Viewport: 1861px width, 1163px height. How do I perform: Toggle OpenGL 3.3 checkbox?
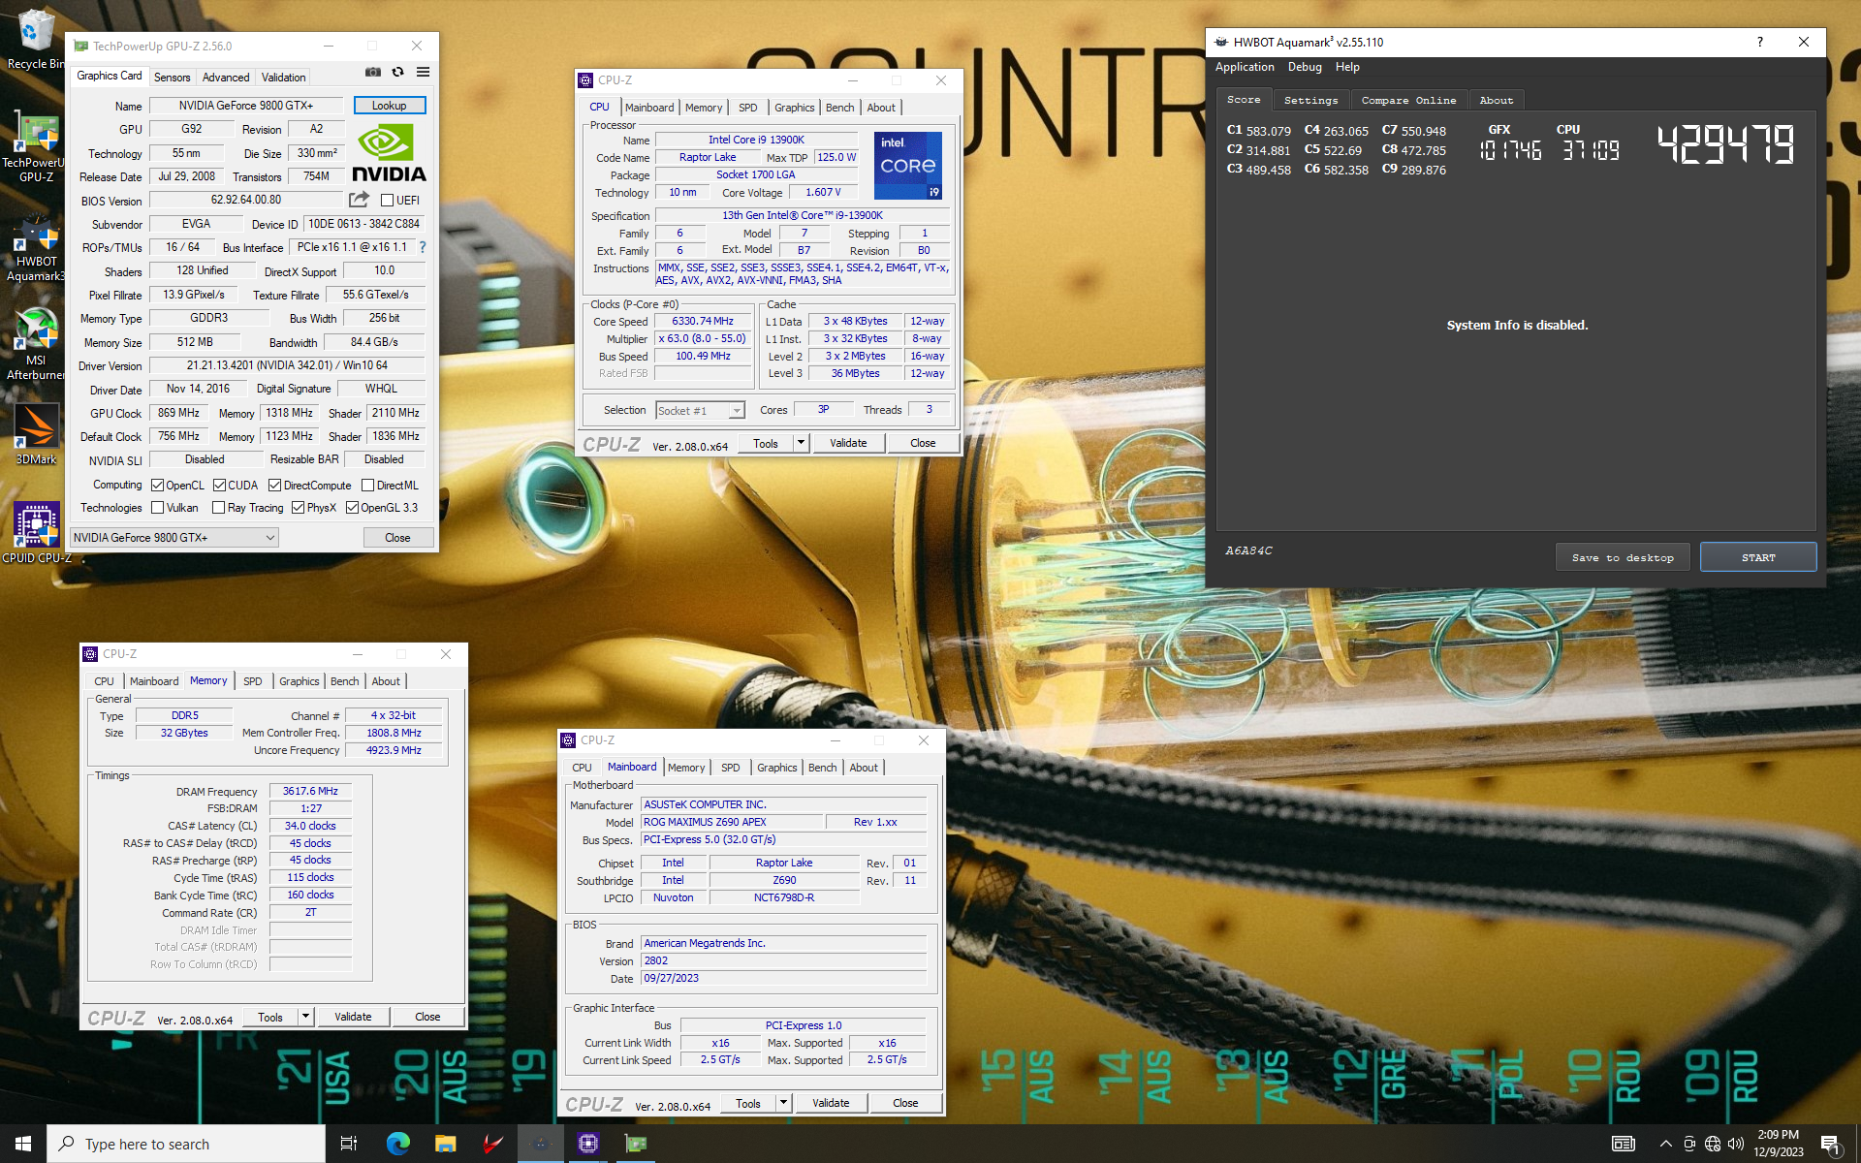352,508
